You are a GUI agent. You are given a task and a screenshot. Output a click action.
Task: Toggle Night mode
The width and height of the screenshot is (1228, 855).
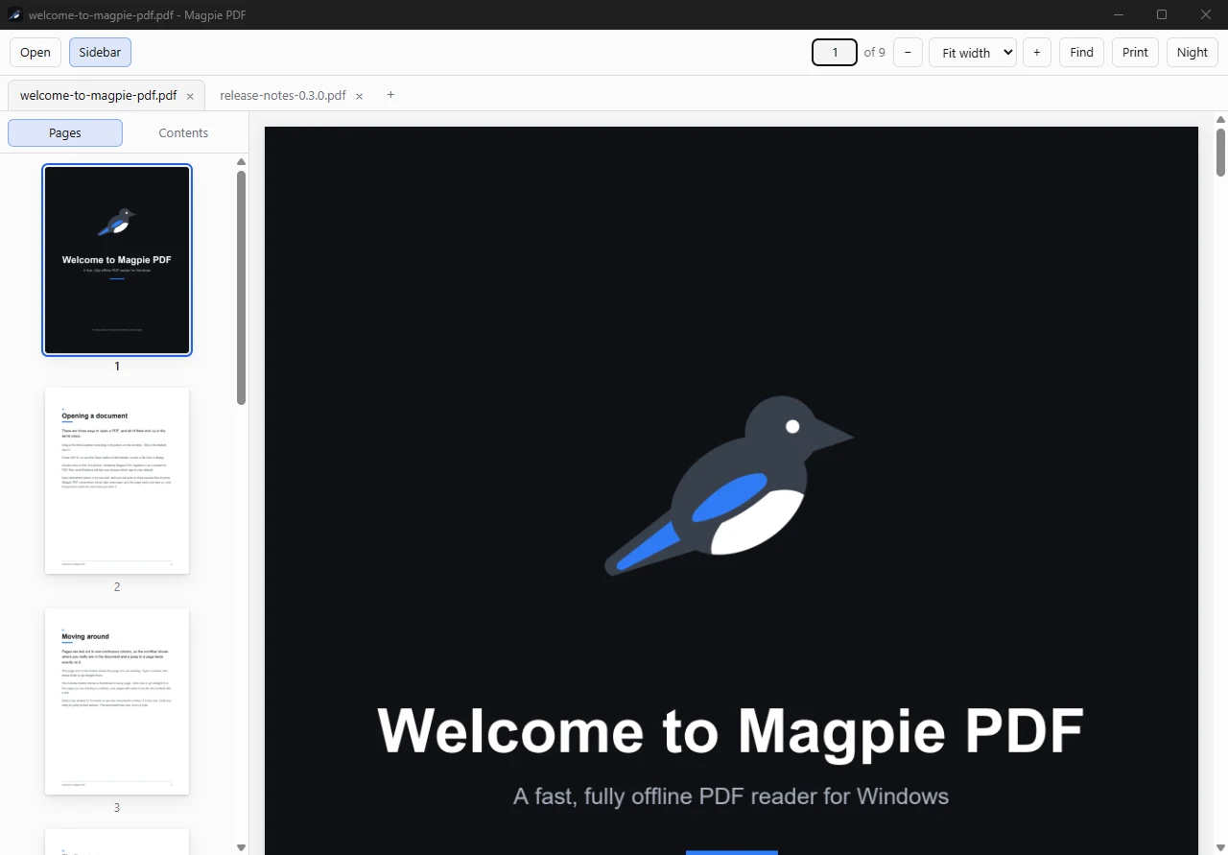click(1193, 53)
